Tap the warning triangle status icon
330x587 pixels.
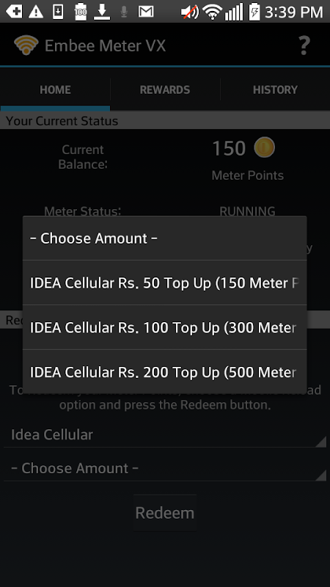coord(36,12)
